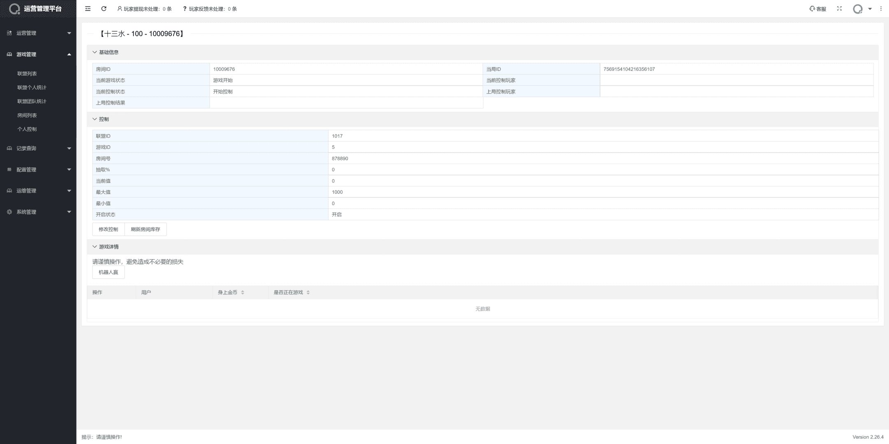Click the platform logo in sidebar header
889x444 pixels.
[14, 9]
